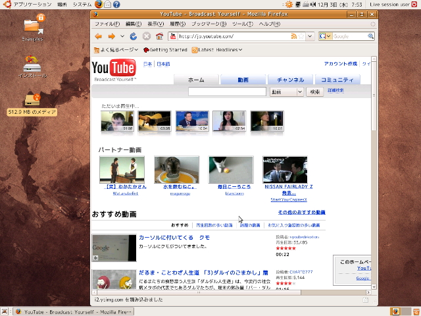
Task: Click the 日本語 language link
Action: tap(163, 64)
